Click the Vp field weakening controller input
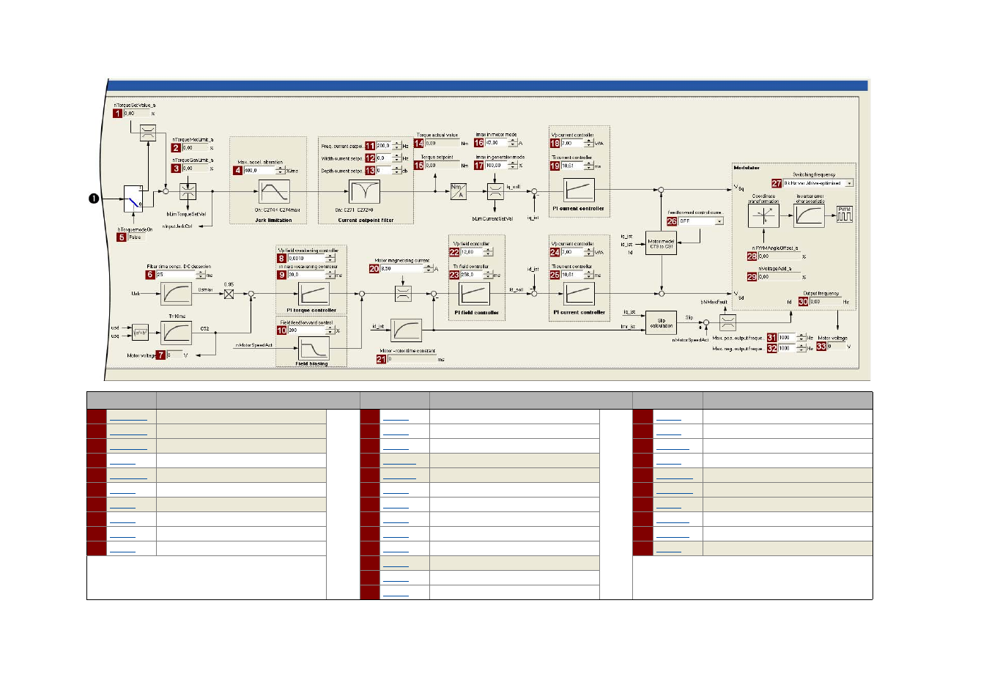Screen dimensions: 989x699 (x=306, y=258)
